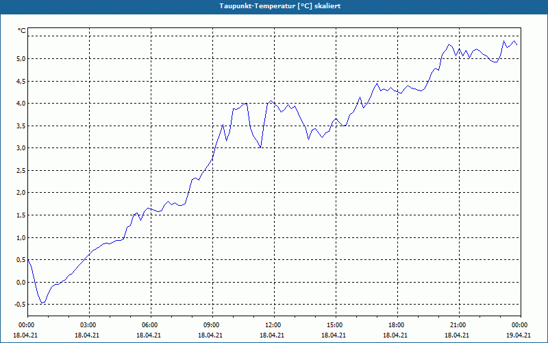Select the 4,5 y-axis label
The height and width of the screenshot is (343, 548).
pyautogui.click(x=21, y=81)
